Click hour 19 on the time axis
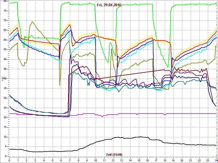The width and height of the screenshot is (218, 163). click(173, 160)
